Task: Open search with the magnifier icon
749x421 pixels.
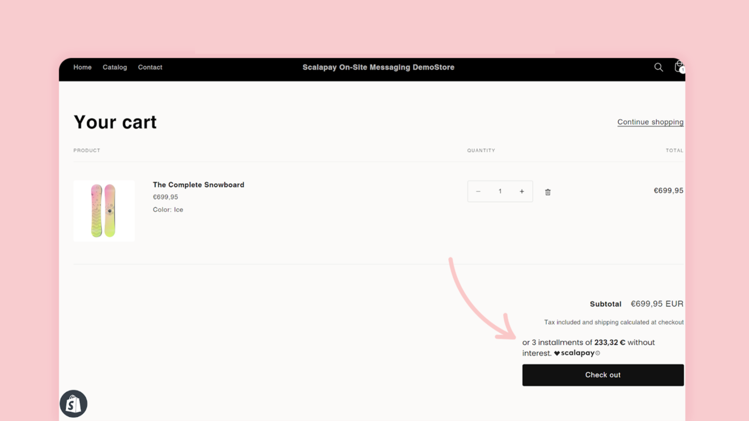Action: pyautogui.click(x=659, y=67)
